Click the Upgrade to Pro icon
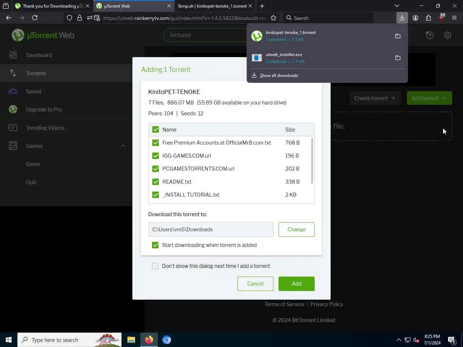This screenshot has height=347, width=463. pos(13,109)
